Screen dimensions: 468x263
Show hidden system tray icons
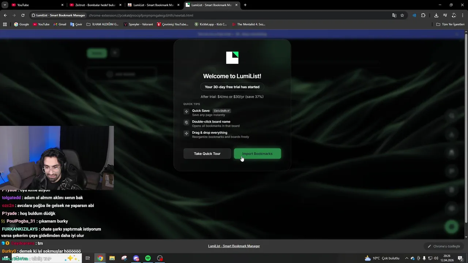click(407, 258)
